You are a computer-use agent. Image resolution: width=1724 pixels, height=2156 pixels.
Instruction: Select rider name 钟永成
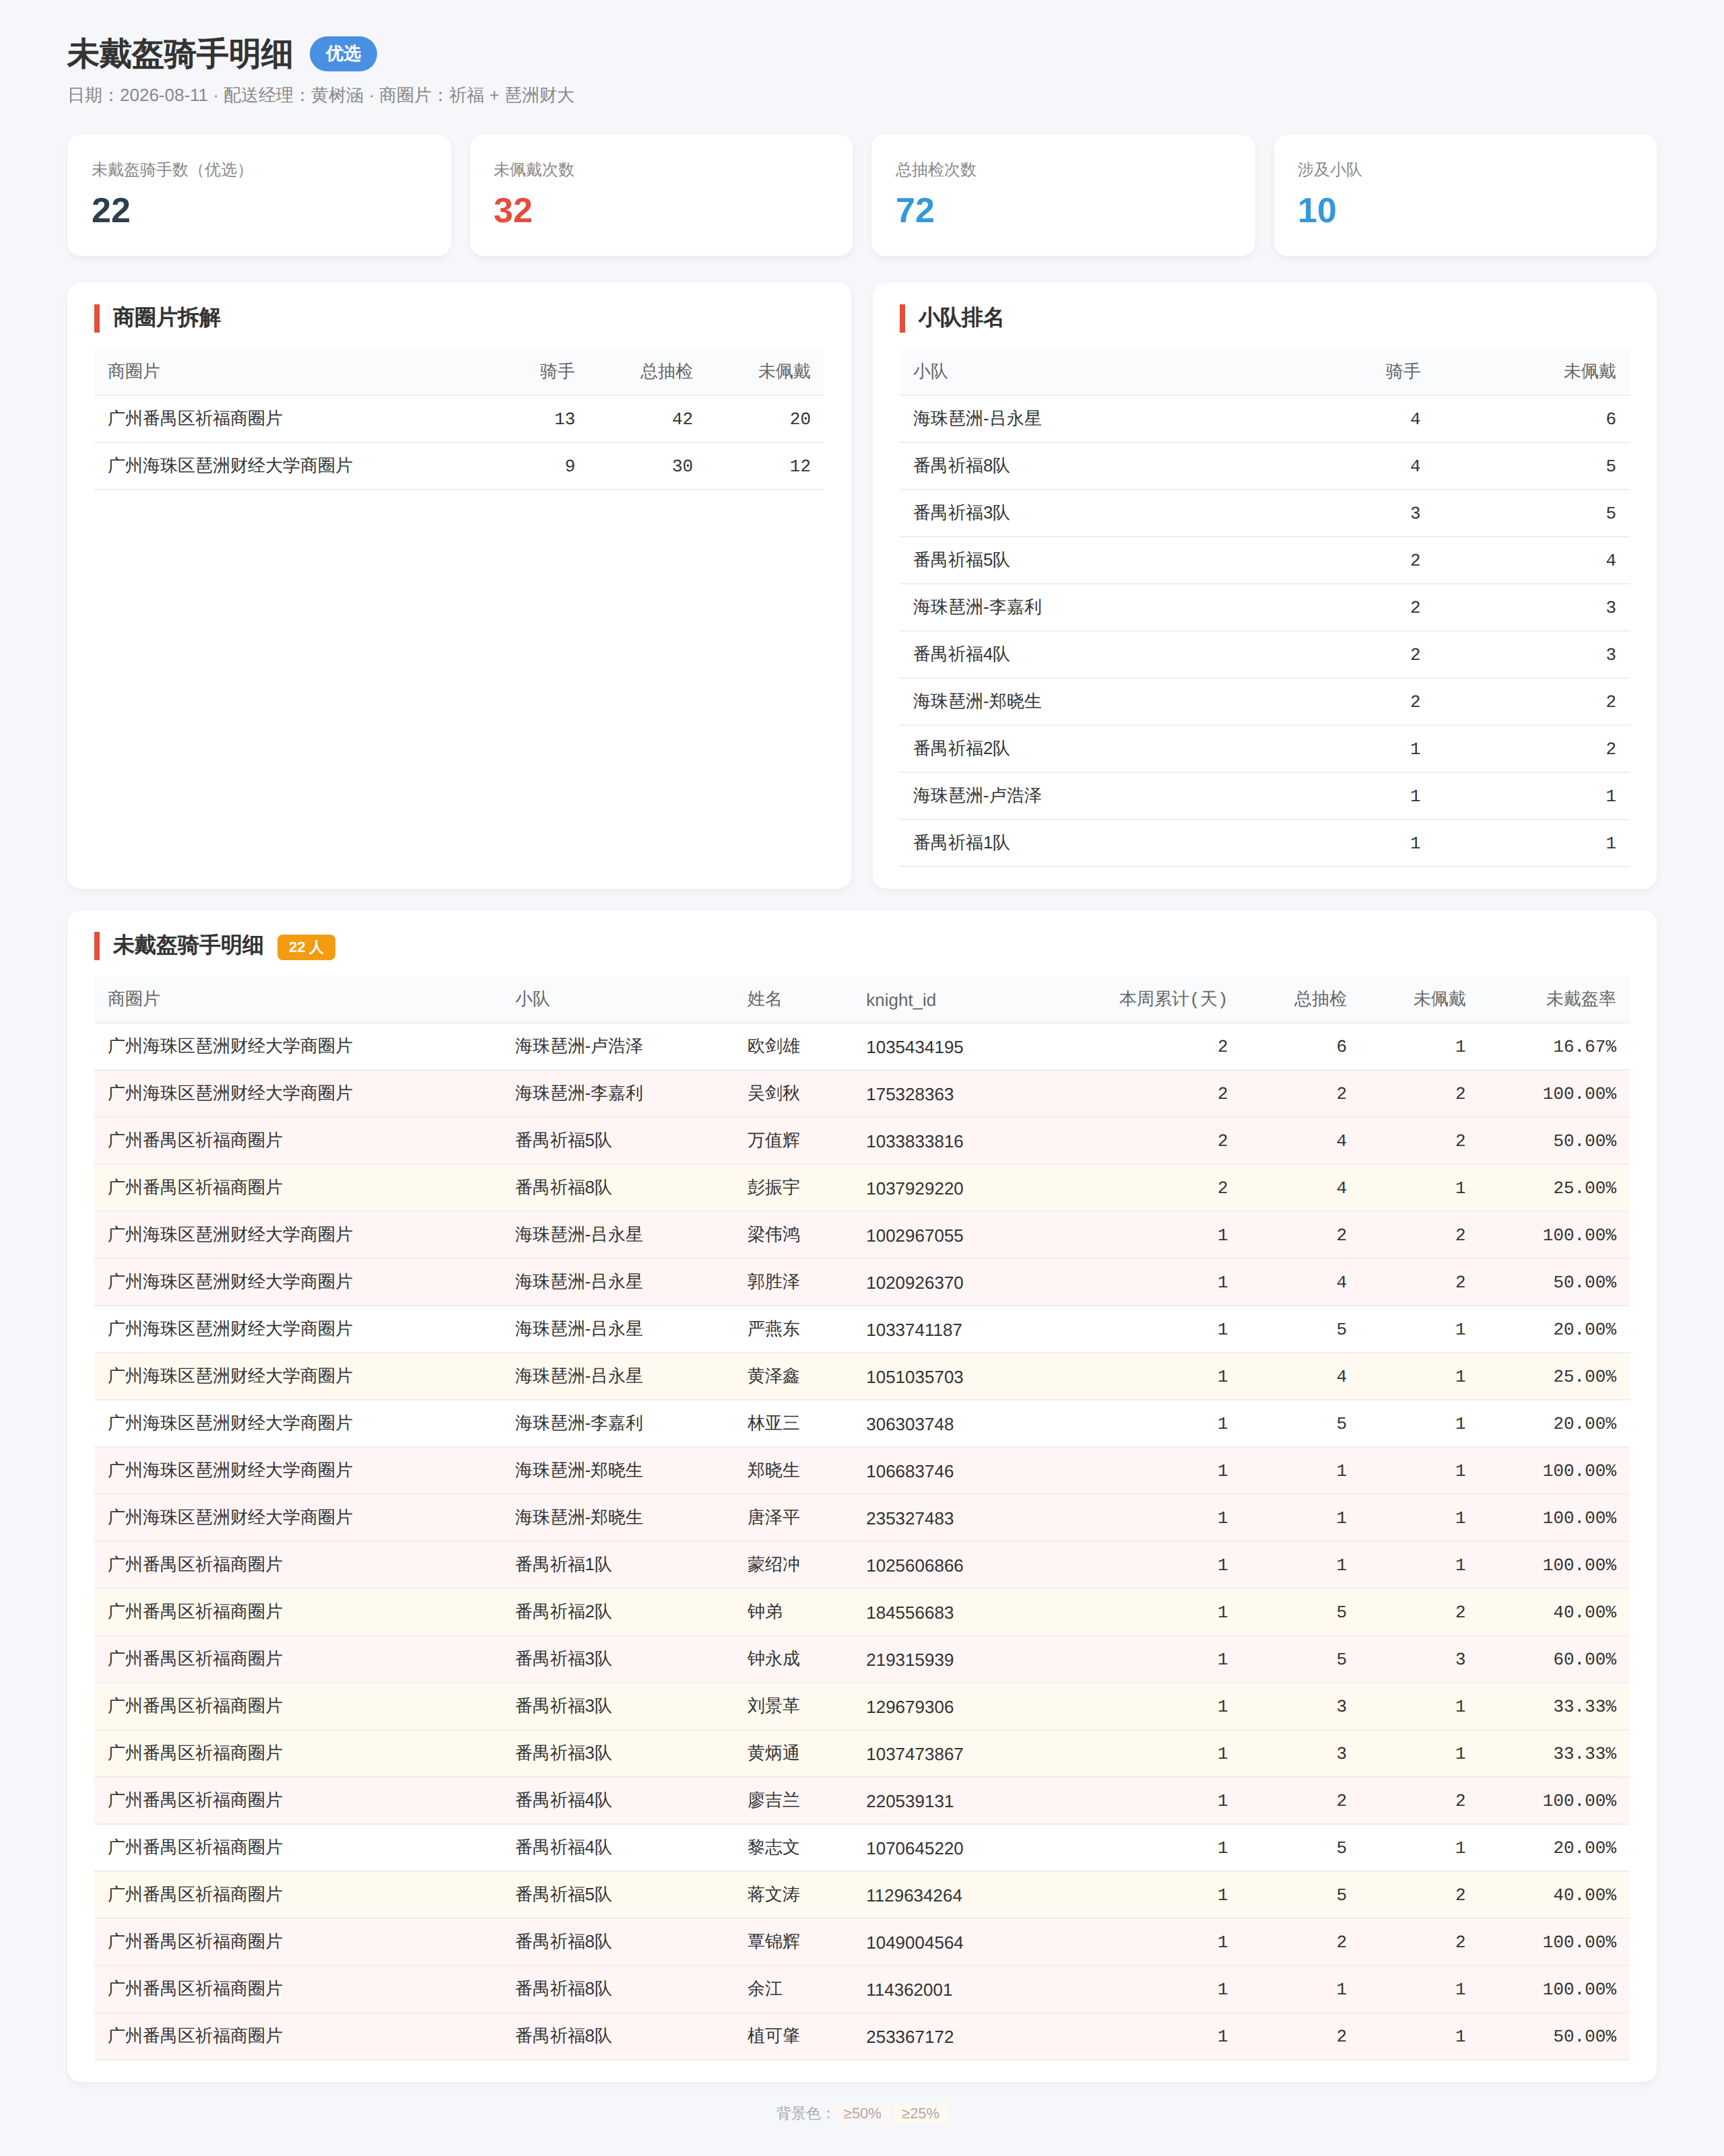coord(773,1658)
